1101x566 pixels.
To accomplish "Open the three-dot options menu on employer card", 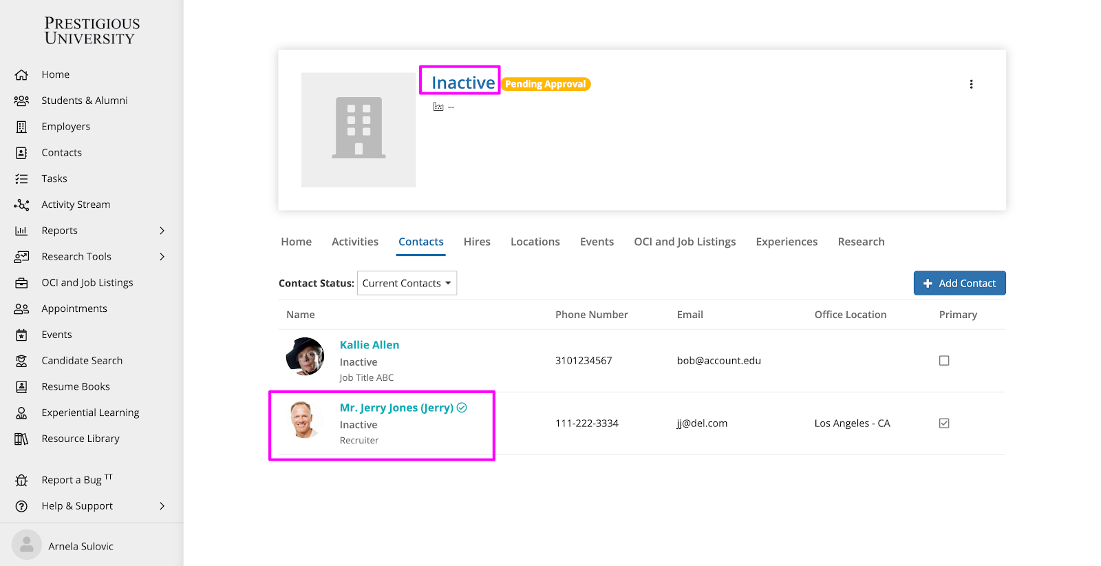I will 971,84.
